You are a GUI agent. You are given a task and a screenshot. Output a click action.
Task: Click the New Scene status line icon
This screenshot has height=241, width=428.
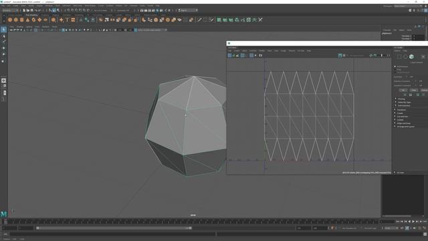(24, 10)
